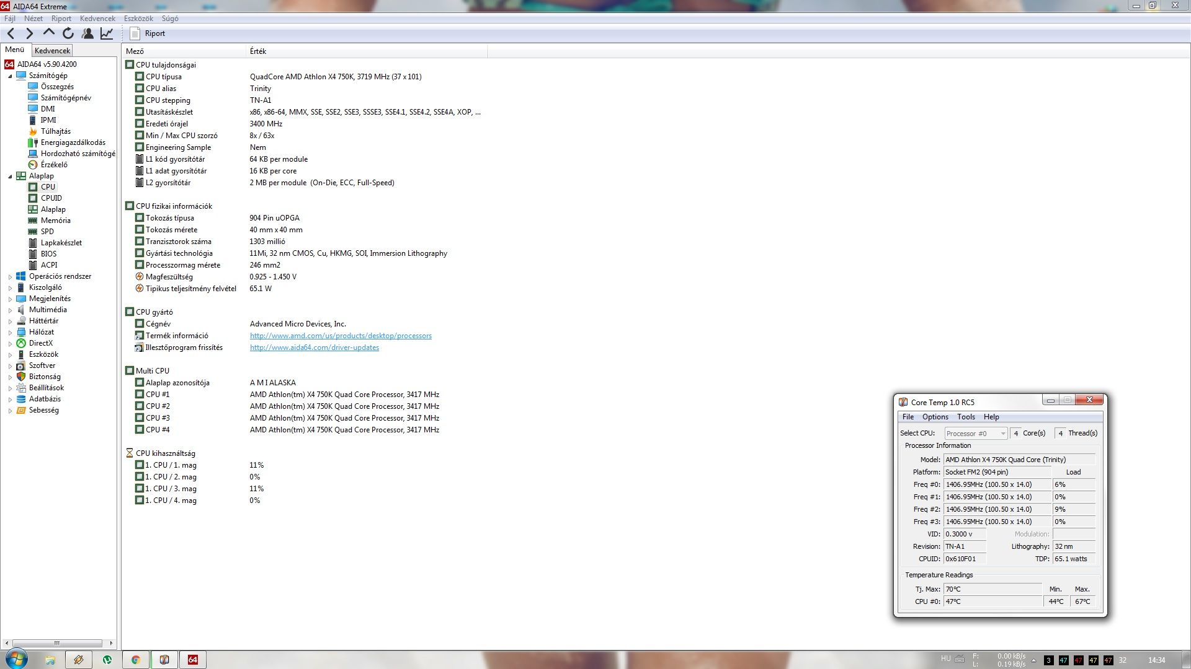
Task: Open Energiagazdálkodás battery item
Action: point(73,142)
